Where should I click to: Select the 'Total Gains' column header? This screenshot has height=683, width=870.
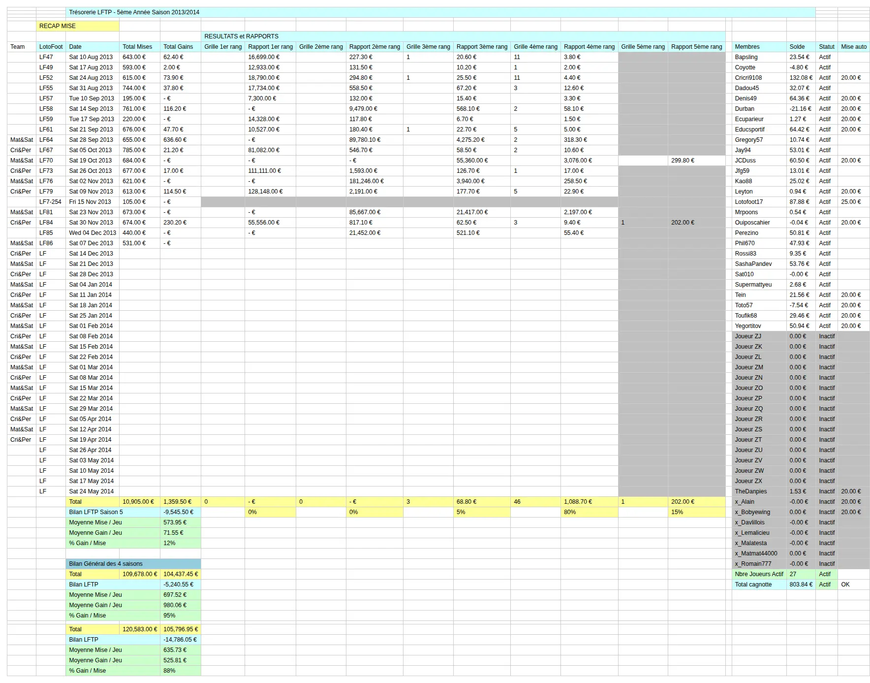click(x=181, y=47)
